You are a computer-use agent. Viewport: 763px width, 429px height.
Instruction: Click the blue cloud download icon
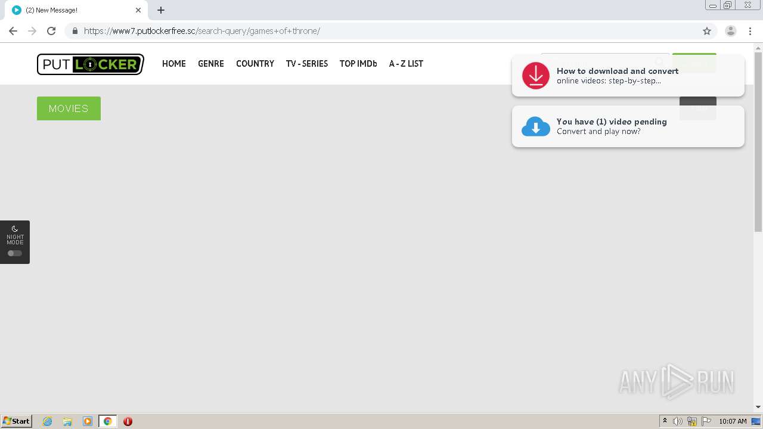coord(536,126)
